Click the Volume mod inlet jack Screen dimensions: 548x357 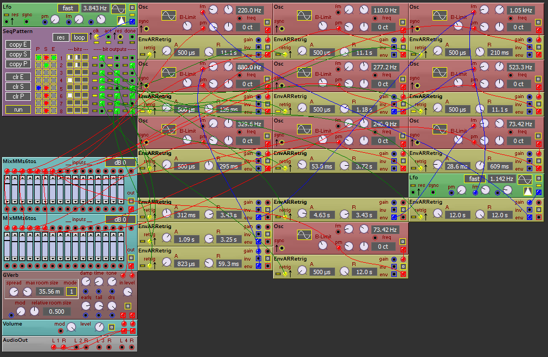pos(61,331)
